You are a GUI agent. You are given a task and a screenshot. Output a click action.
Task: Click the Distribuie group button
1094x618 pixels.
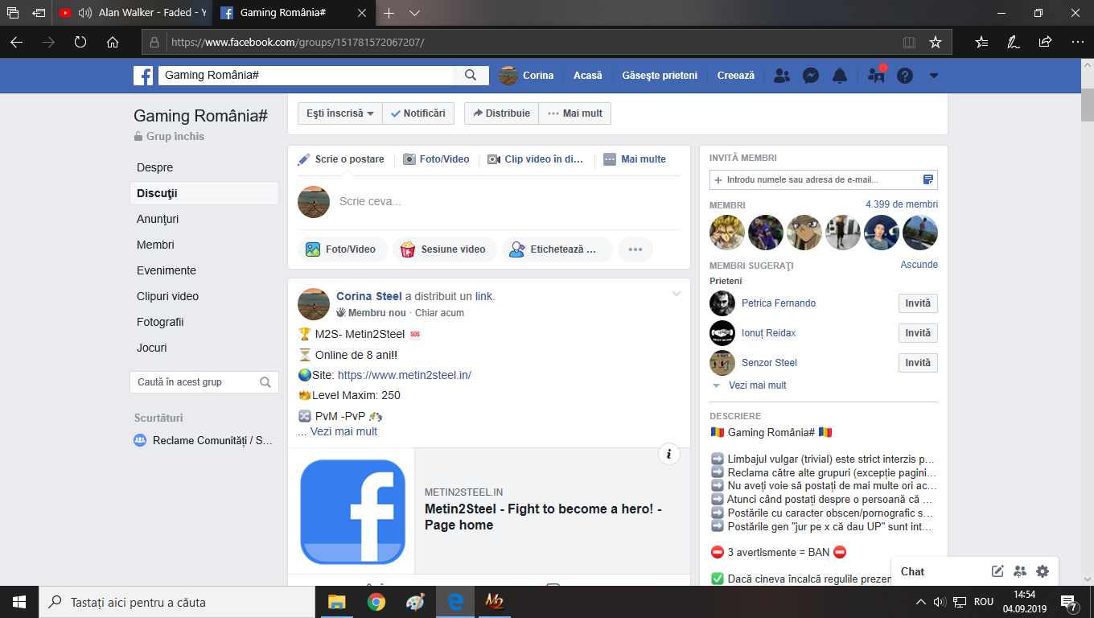pos(501,113)
